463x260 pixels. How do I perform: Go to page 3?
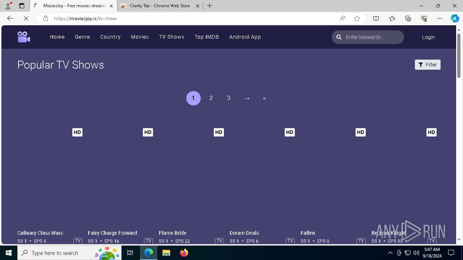[229, 98]
